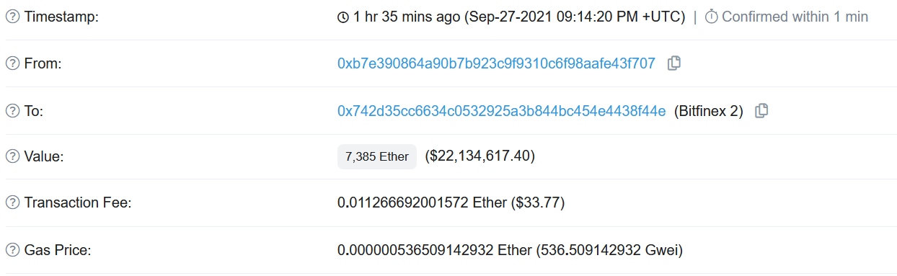Viewport: 897px width, 276px height.
Task: Click the help icon beside Transaction Fee
Action: (12, 203)
